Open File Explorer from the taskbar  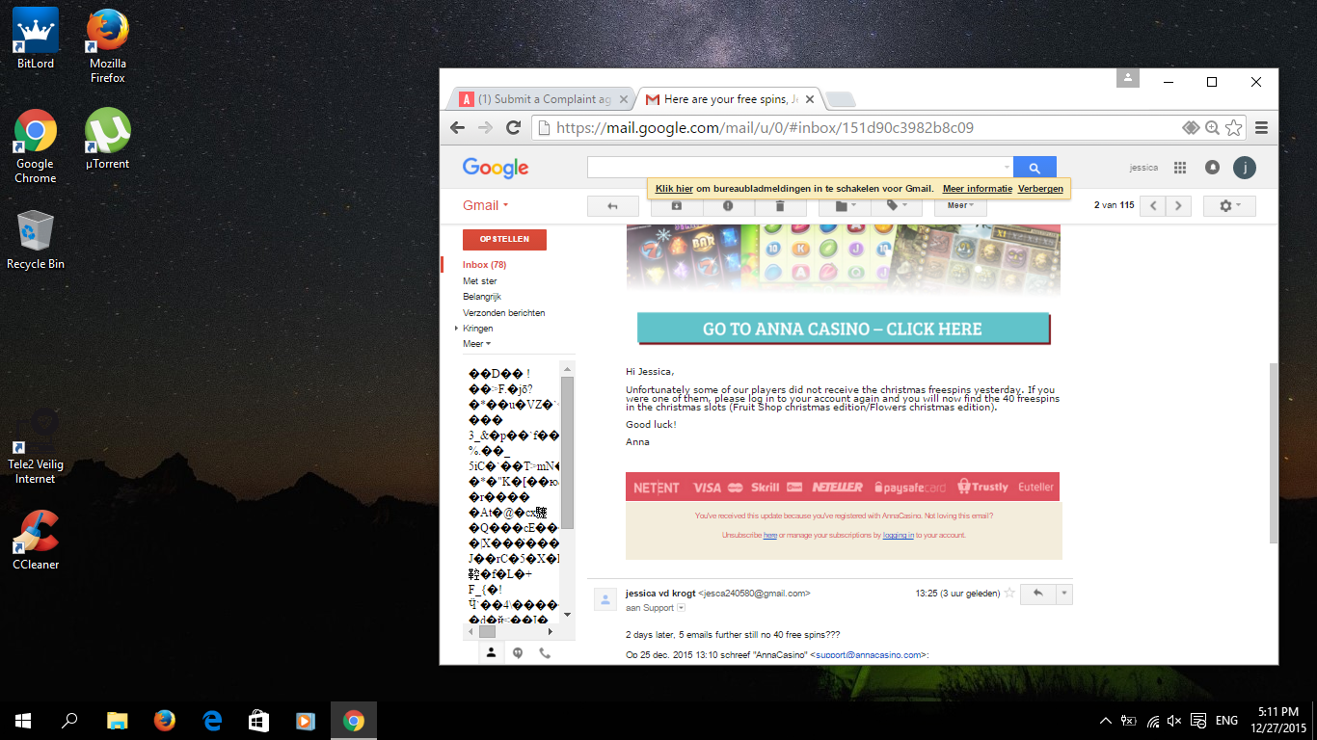click(118, 720)
